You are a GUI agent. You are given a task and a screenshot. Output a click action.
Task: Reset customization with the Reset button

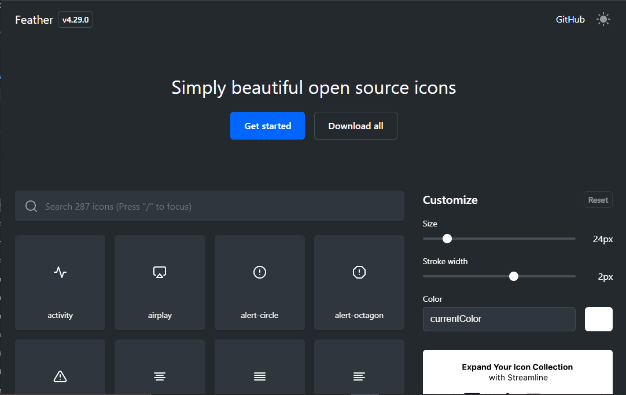click(598, 200)
